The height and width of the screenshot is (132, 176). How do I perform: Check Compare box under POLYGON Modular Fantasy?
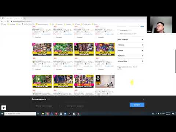[75, 69]
